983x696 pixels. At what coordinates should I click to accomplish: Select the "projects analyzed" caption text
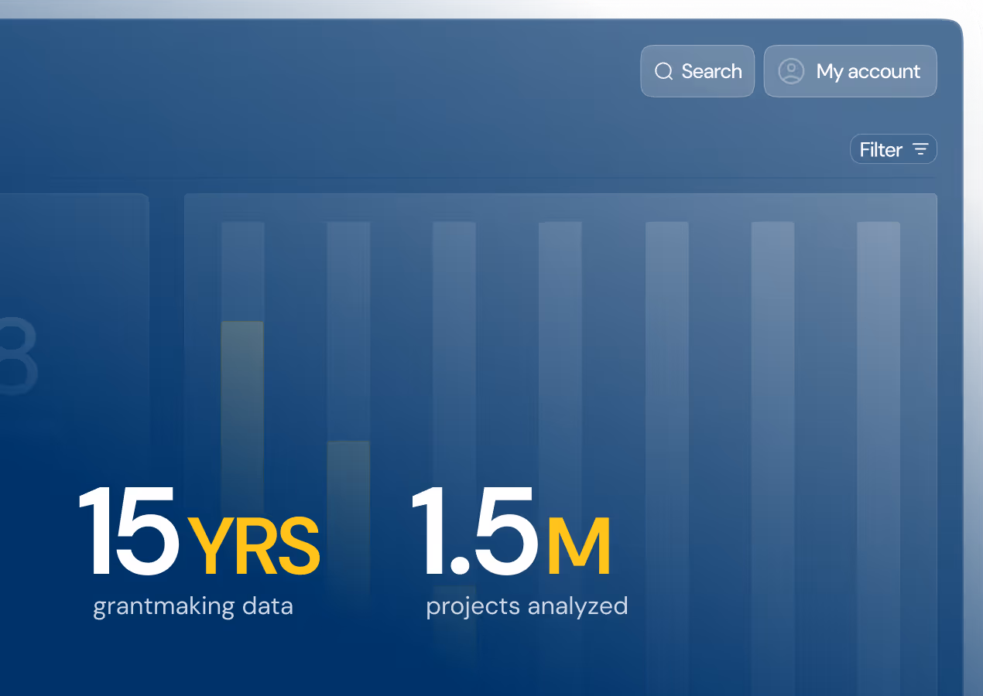(527, 606)
